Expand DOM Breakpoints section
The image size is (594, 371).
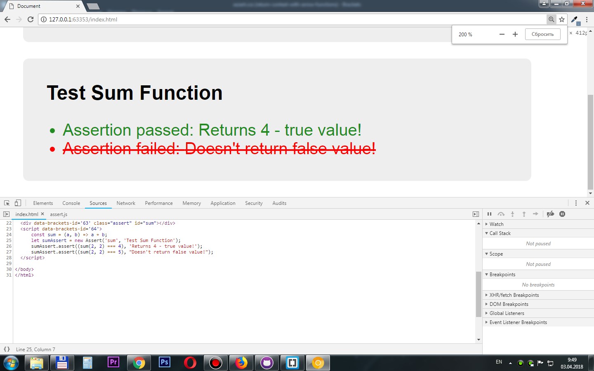(x=538, y=304)
